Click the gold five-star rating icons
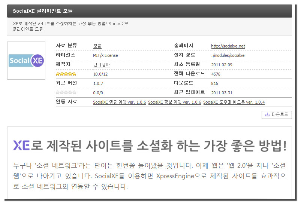Viewport: 298px width, 202px height. tap(66, 74)
